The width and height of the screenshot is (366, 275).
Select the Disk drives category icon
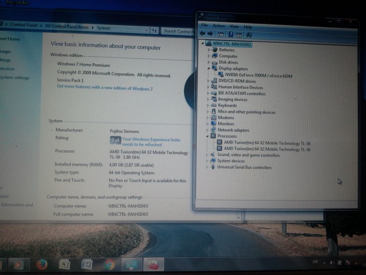pyautogui.click(x=214, y=63)
